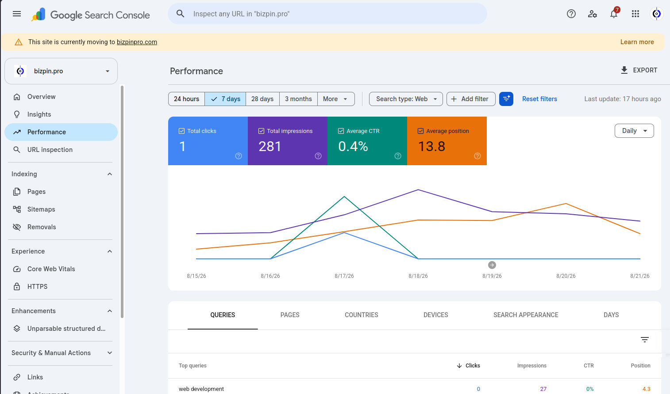The width and height of the screenshot is (670, 394).
Task: Toggle the Average CTR checkbox
Action: point(341,131)
